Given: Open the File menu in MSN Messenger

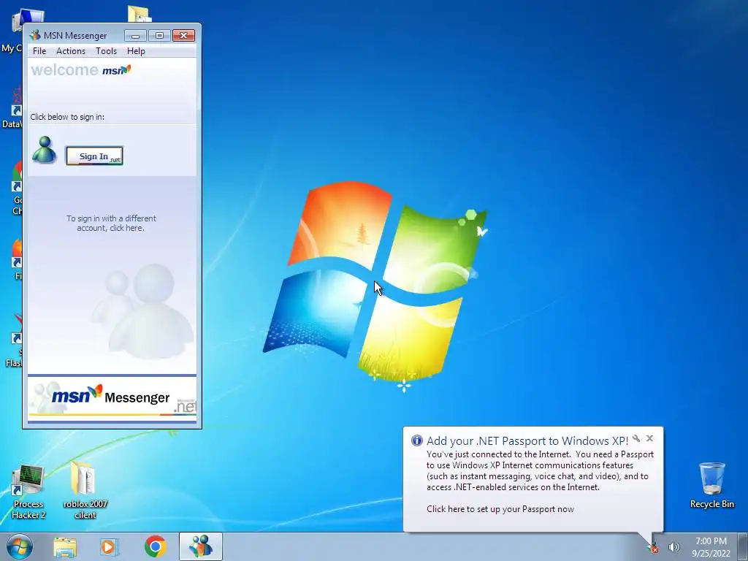Looking at the screenshot, I should coord(39,51).
